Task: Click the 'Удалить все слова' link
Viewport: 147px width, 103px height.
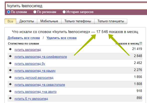Action: (61, 38)
